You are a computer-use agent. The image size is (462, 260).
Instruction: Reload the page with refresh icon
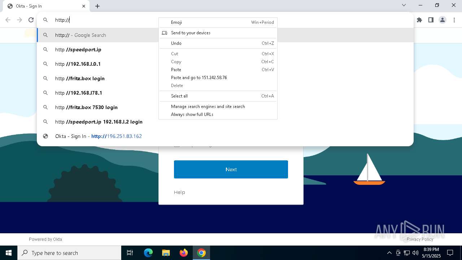click(x=31, y=20)
